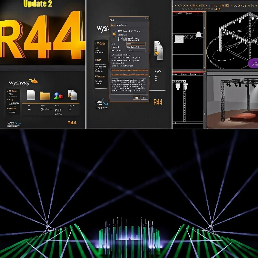
Task: Click the second input field in About dialog
Action: coord(136,47)
